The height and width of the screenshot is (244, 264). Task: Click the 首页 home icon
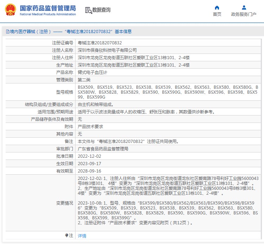pyautogui.click(x=217, y=7)
